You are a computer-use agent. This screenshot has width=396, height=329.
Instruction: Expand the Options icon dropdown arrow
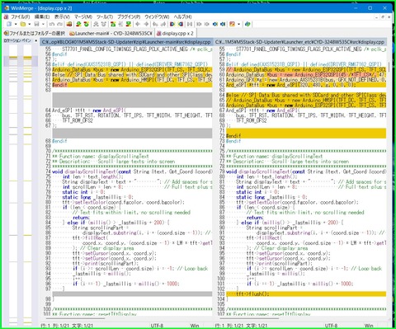click(x=238, y=24)
